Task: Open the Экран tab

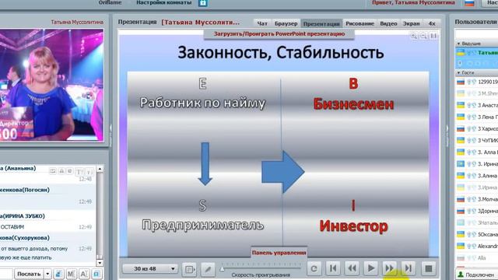Action: pyautogui.click(x=412, y=23)
